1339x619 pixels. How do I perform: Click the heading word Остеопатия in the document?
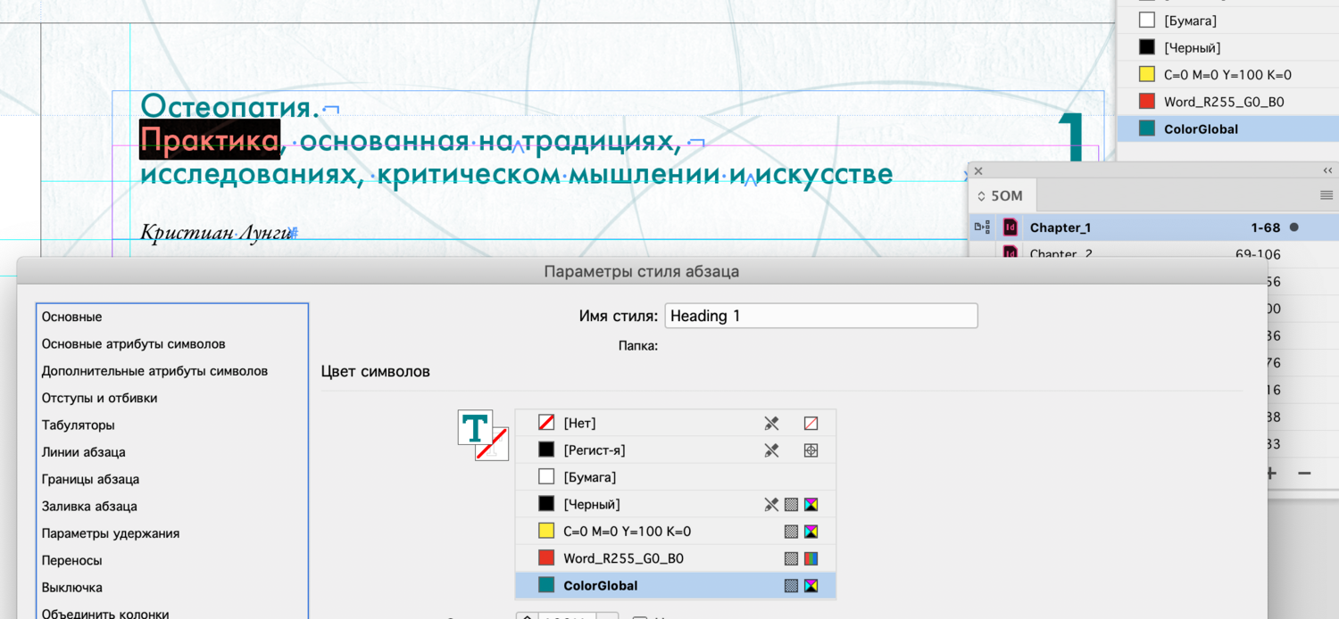click(x=228, y=107)
